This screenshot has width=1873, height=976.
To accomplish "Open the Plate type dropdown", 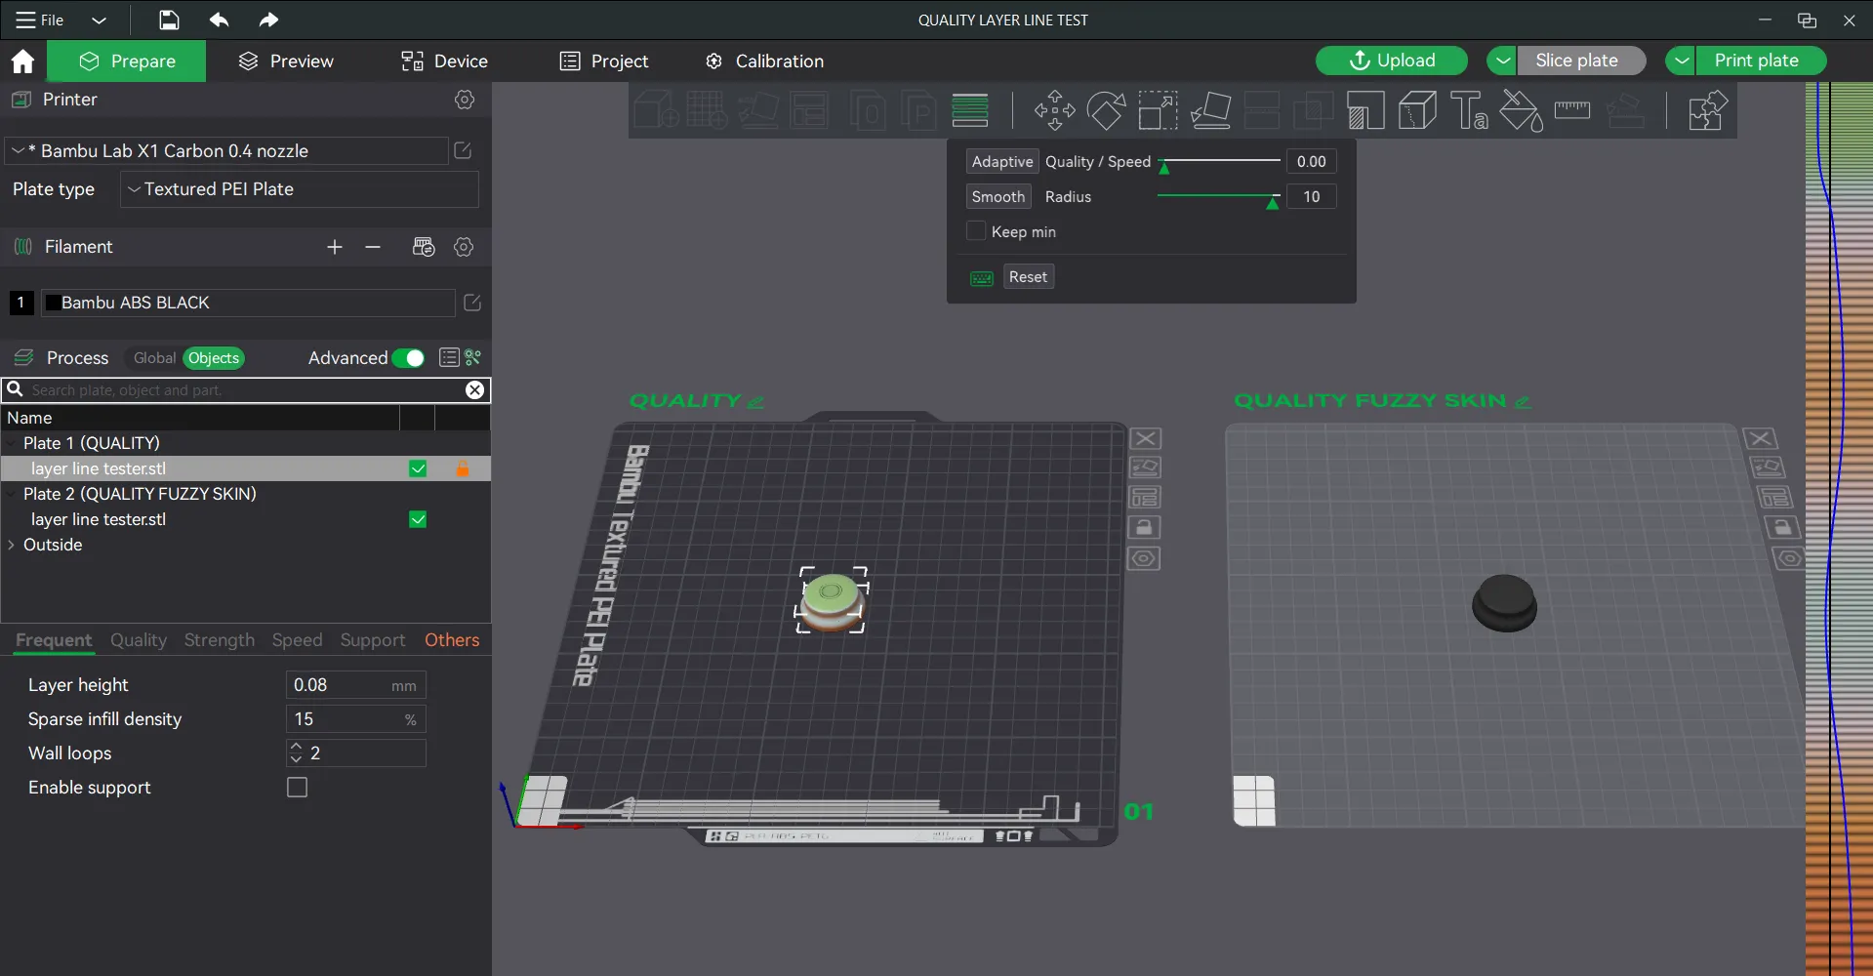I will pyautogui.click(x=300, y=189).
